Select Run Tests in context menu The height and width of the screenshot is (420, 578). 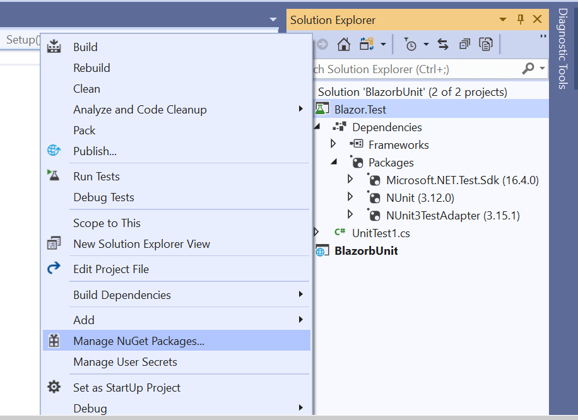[97, 177]
